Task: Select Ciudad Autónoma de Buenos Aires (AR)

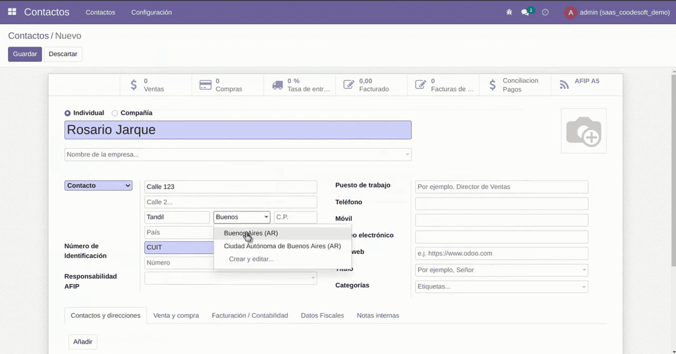Action: point(282,246)
